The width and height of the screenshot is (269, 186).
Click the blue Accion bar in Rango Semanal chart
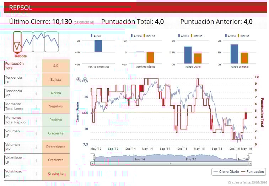[234, 54]
